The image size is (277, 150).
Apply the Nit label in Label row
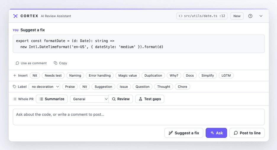(x=85, y=87)
